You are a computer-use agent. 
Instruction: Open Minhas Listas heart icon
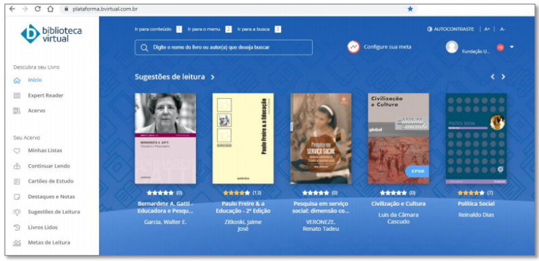(17, 151)
